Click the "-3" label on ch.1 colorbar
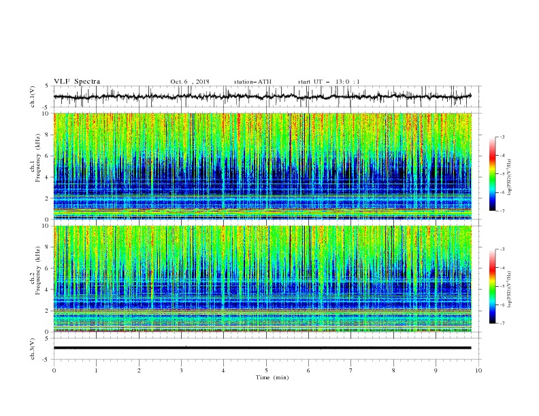This screenshot has height=416, width=539. (x=502, y=137)
